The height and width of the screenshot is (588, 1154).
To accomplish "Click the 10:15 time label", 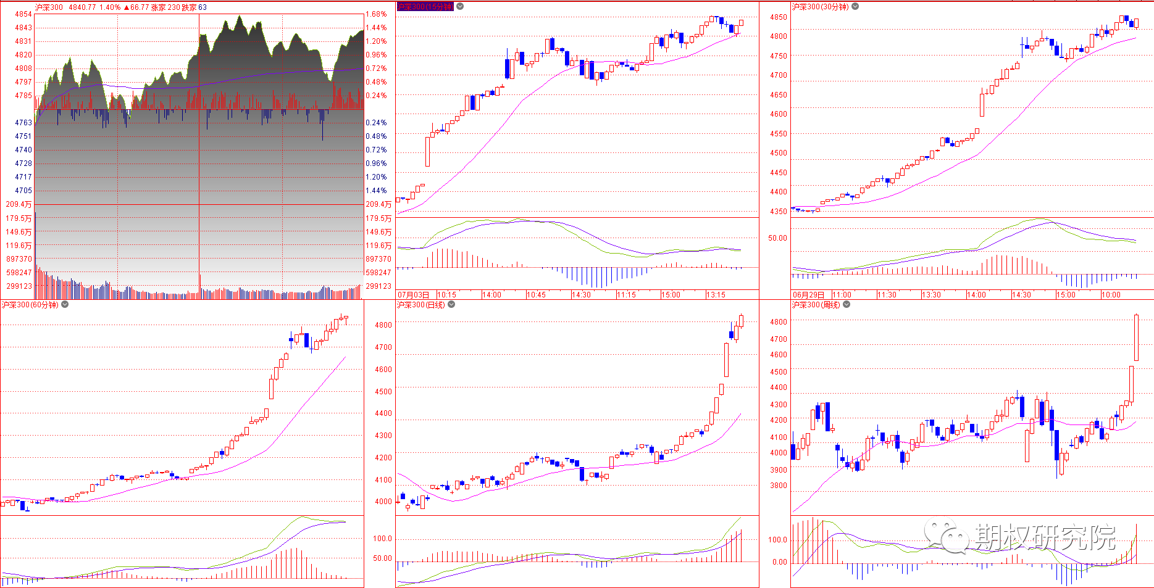I will (x=446, y=295).
